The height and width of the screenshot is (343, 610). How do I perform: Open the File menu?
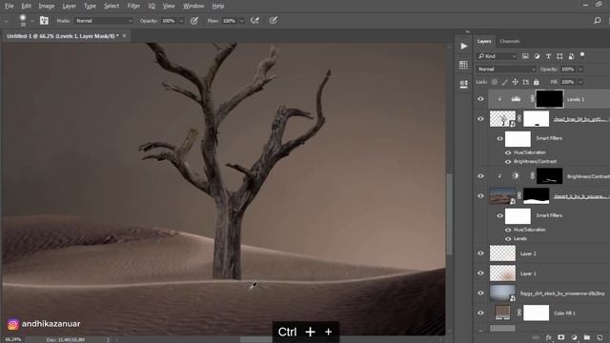tap(9, 6)
